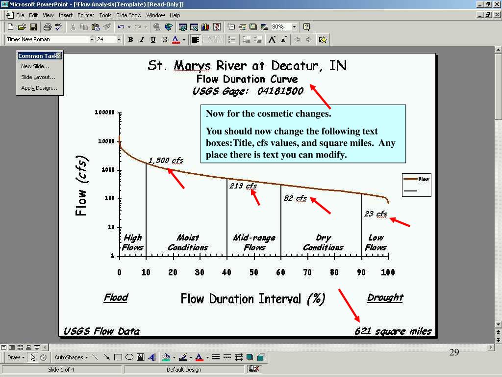Select the Oval drawing tool
This screenshot has width=502, height=377.
(x=129, y=357)
